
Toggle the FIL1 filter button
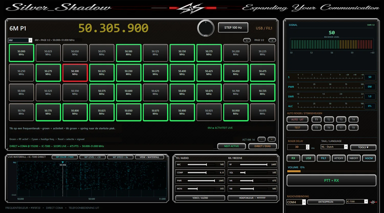pyautogui.click(x=324, y=158)
